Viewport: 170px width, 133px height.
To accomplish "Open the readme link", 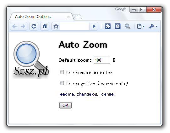I will 66,94.
